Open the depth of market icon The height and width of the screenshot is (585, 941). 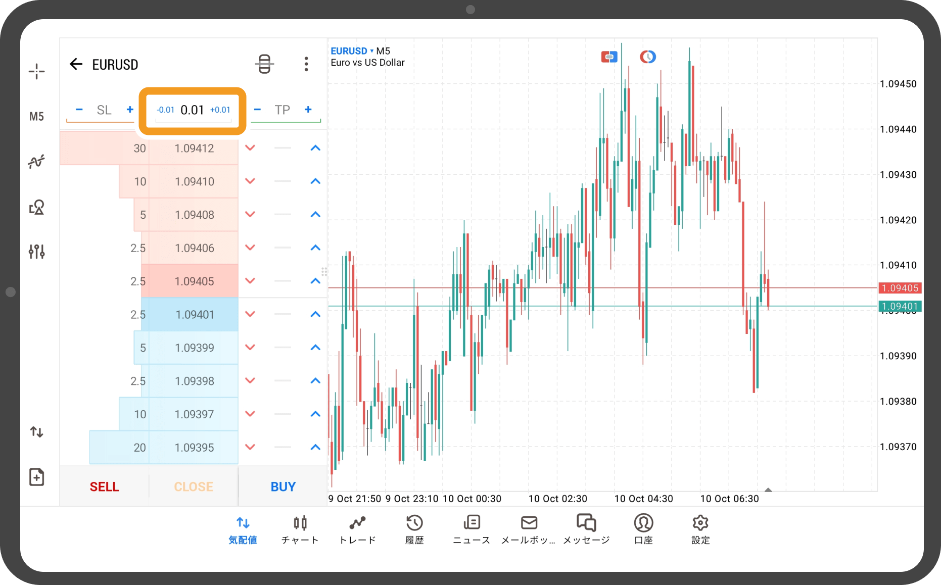[x=264, y=64]
